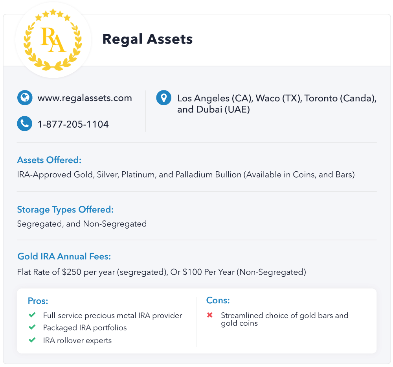This screenshot has height=367, width=393.
Task: Click the globe website icon
Action: tap(24, 97)
